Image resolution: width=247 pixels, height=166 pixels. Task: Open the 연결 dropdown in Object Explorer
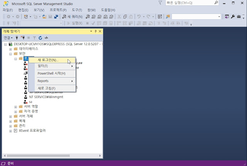tap(8, 38)
